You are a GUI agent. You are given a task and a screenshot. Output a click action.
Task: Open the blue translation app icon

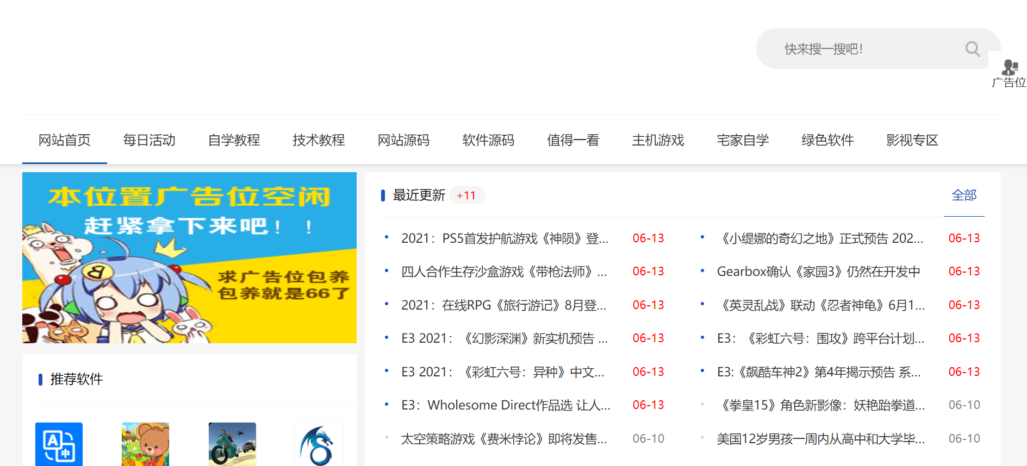[59, 444]
